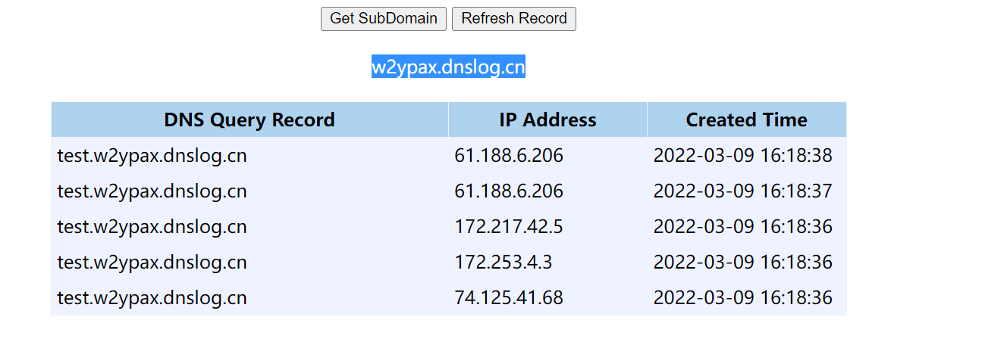
Task: Click the IP Address column header
Action: 547,120
